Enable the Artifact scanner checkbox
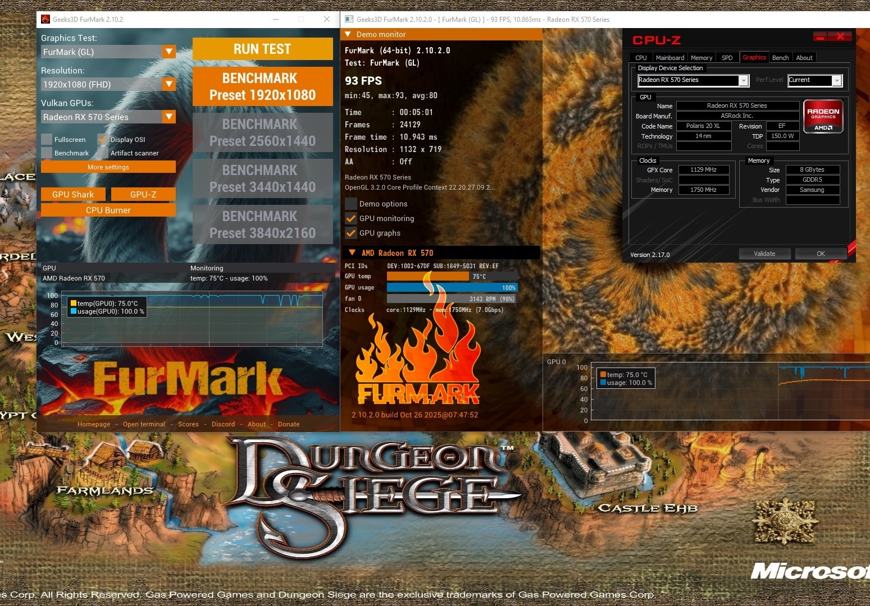This screenshot has height=606, width=870. [x=103, y=153]
